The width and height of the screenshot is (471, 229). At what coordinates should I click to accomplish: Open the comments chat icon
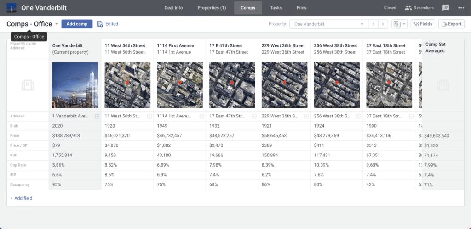pyautogui.click(x=446, y=8)
